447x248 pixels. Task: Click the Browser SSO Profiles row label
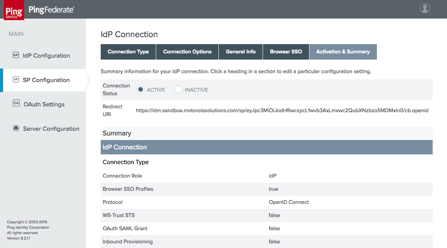pos(128,189)
